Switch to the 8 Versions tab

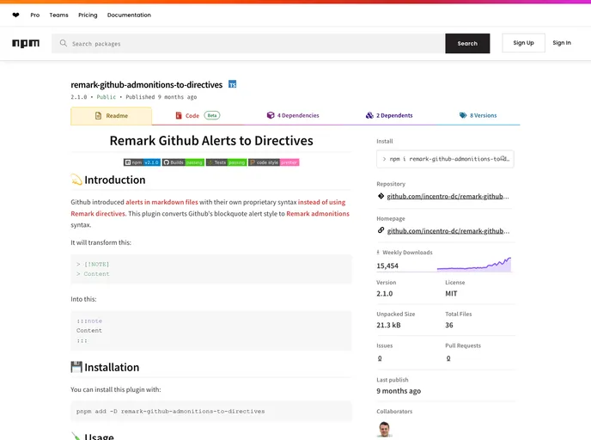pos(478,115)
